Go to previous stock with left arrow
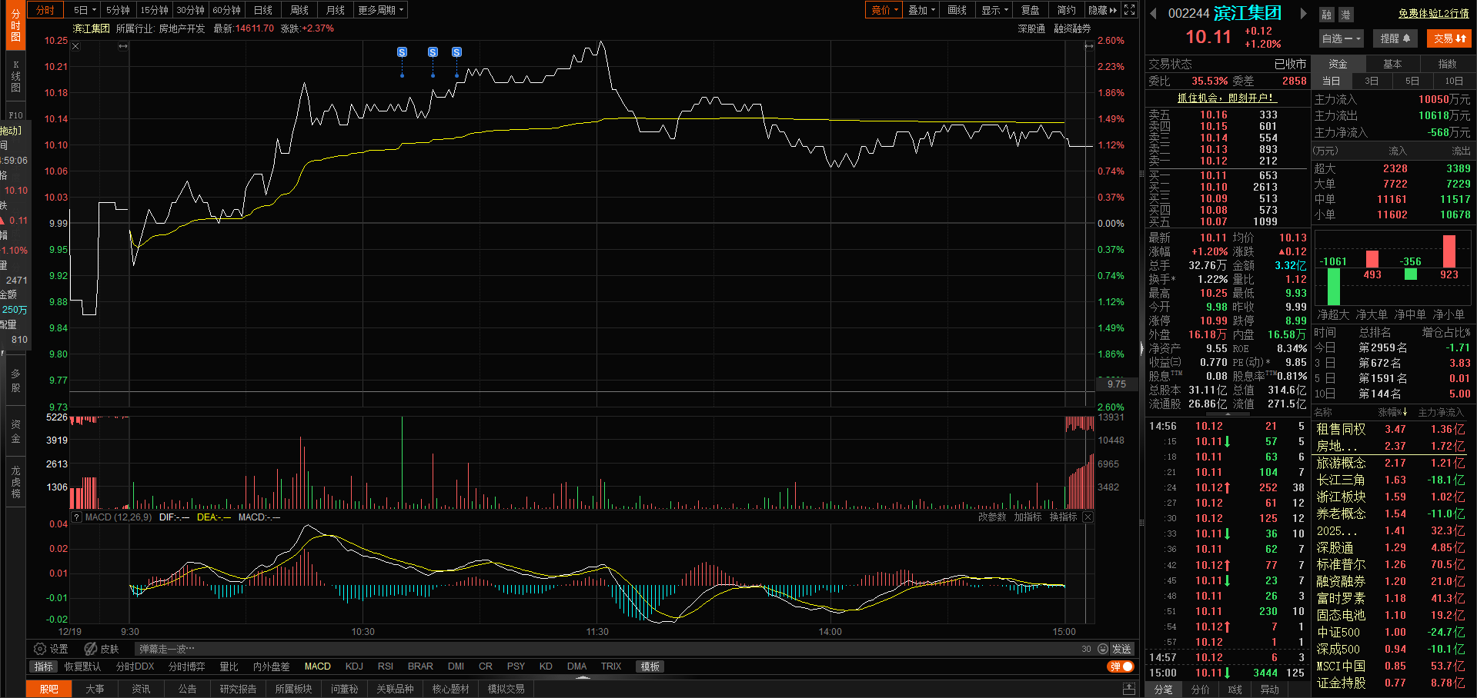 point(1153,13)
